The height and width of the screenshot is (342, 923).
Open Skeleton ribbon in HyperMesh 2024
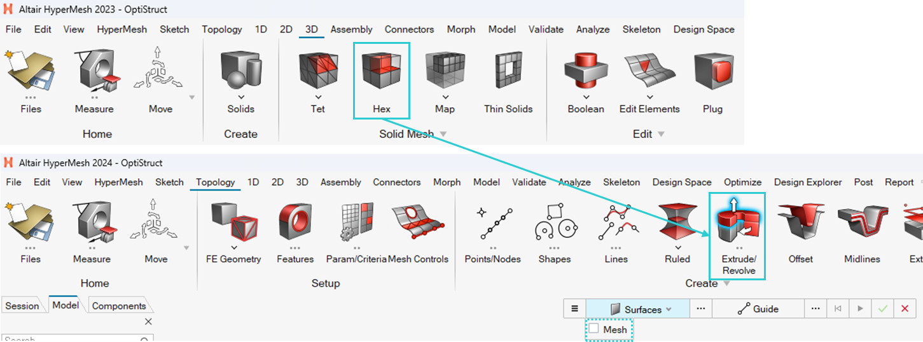(621, 182)
